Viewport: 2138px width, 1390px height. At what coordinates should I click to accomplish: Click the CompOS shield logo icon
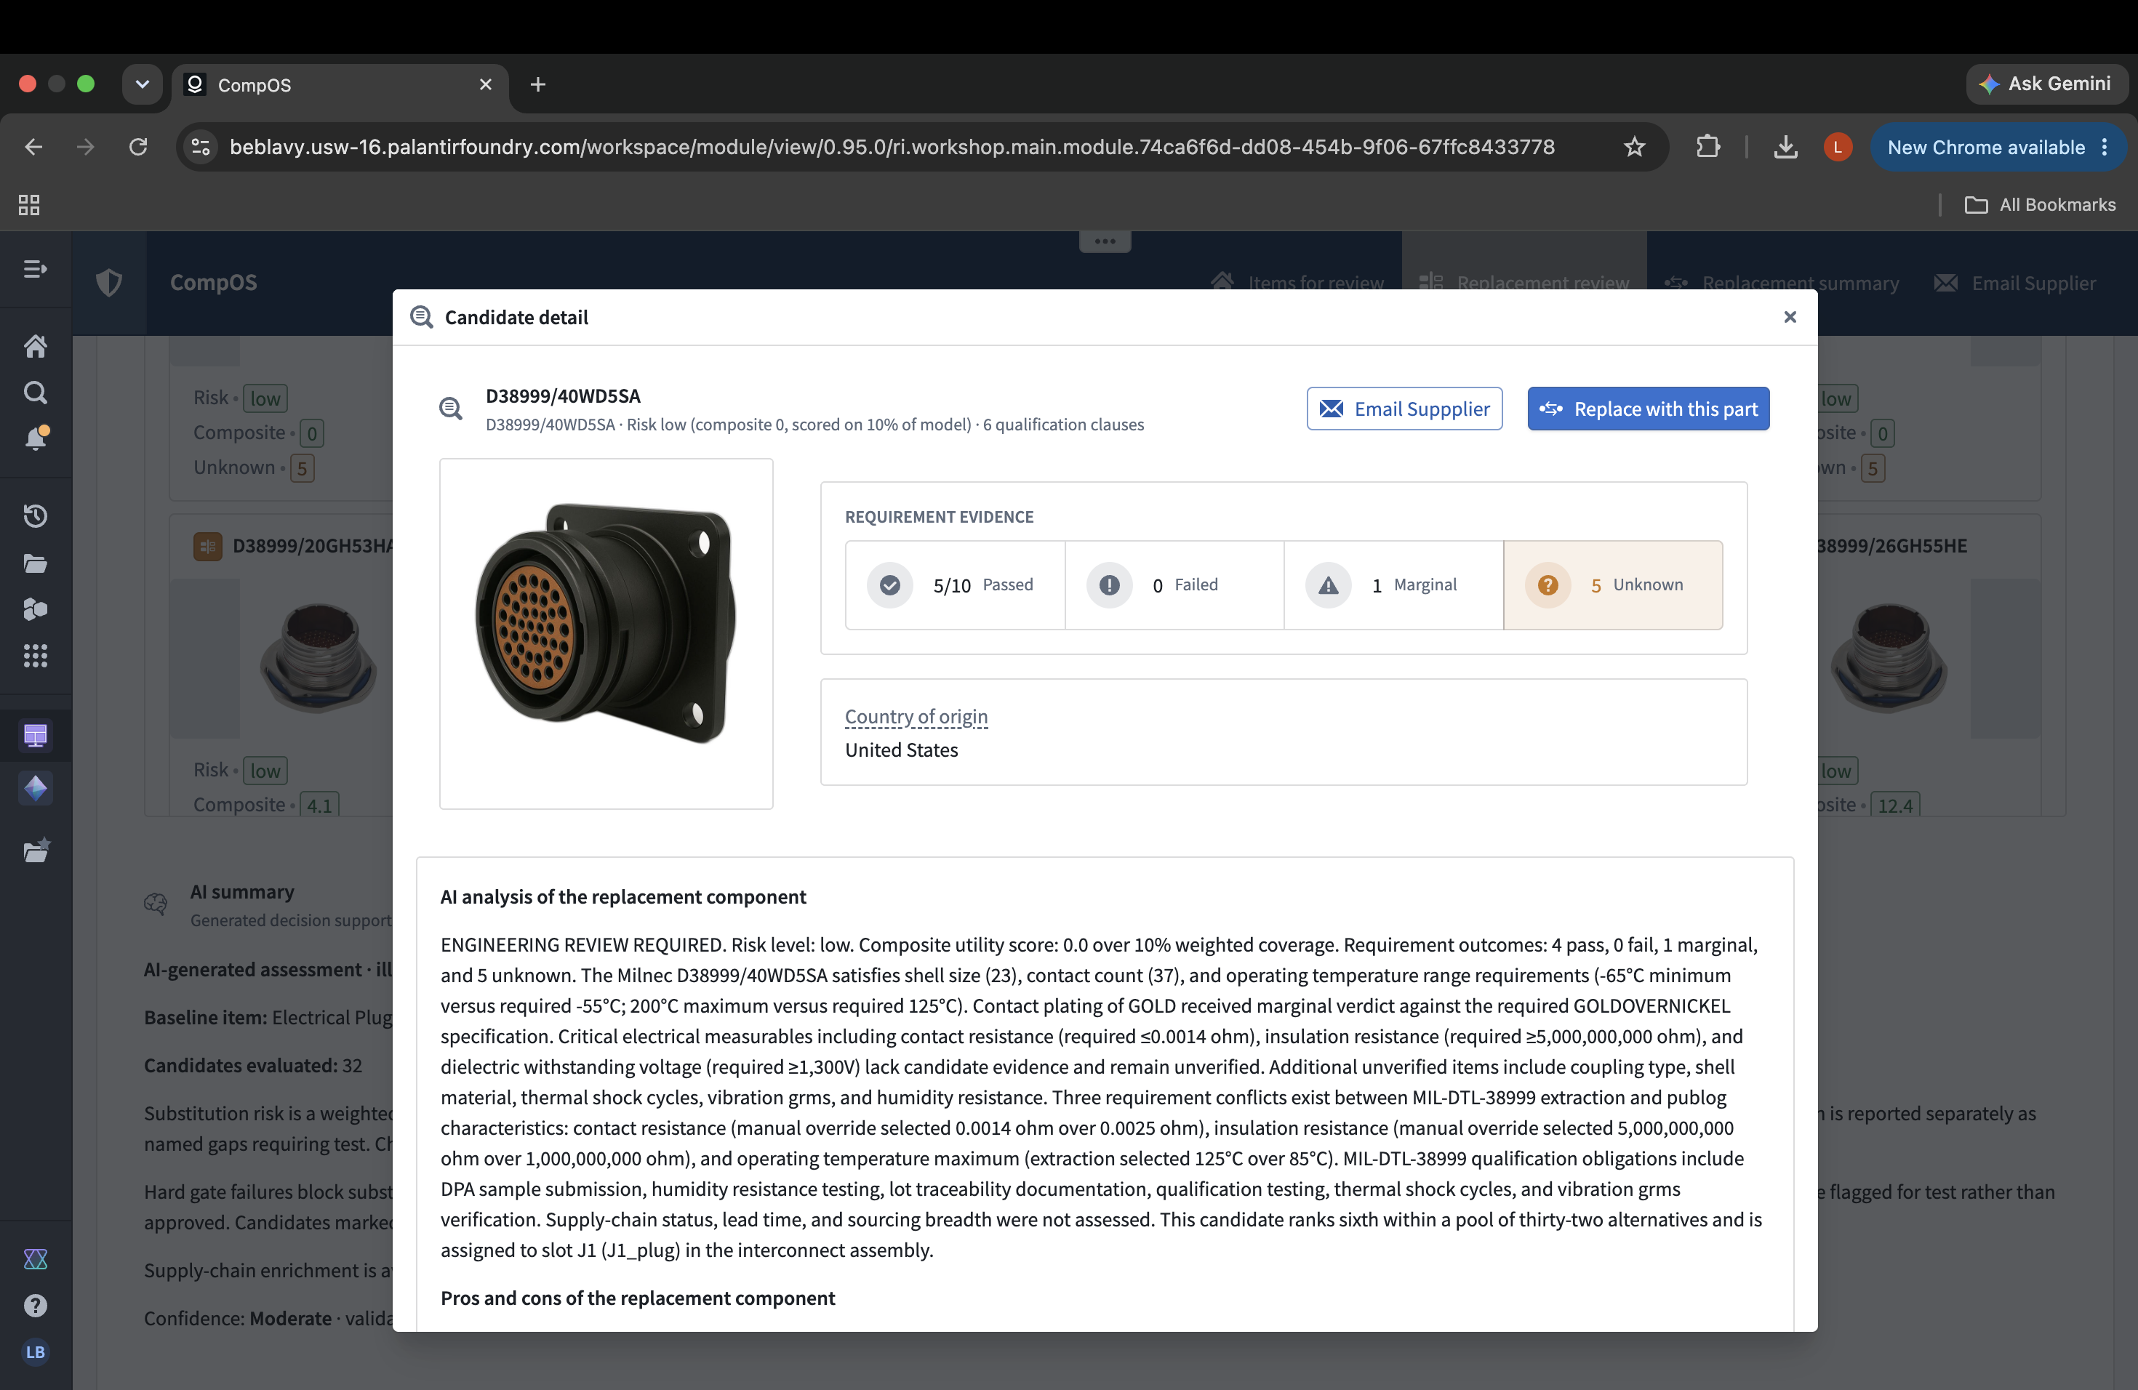[108, 283]
